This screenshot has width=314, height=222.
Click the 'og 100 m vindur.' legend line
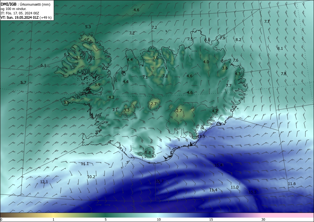pos(14,9)
